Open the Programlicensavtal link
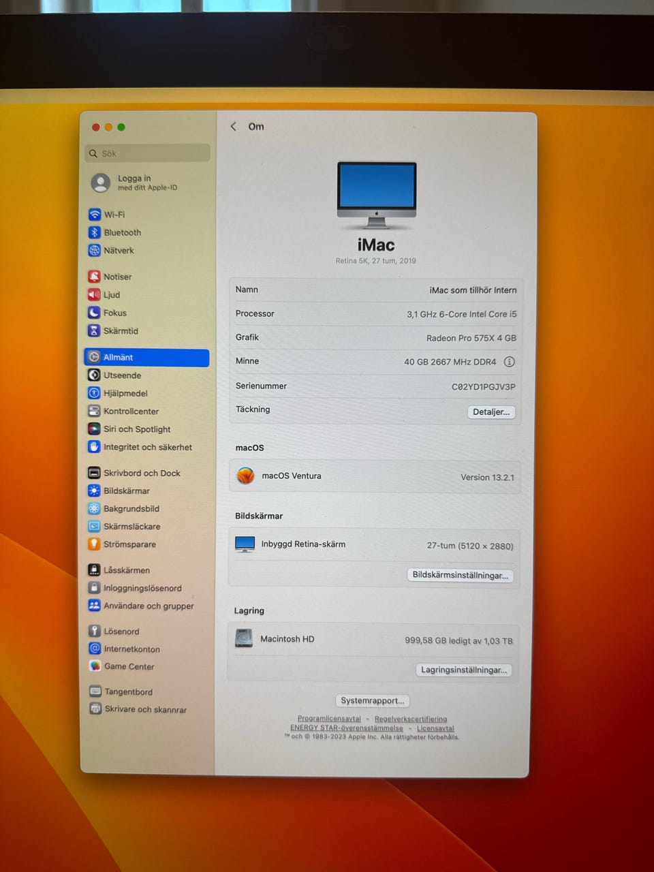Viewport: 654px width, 872px height. (329, 719)
